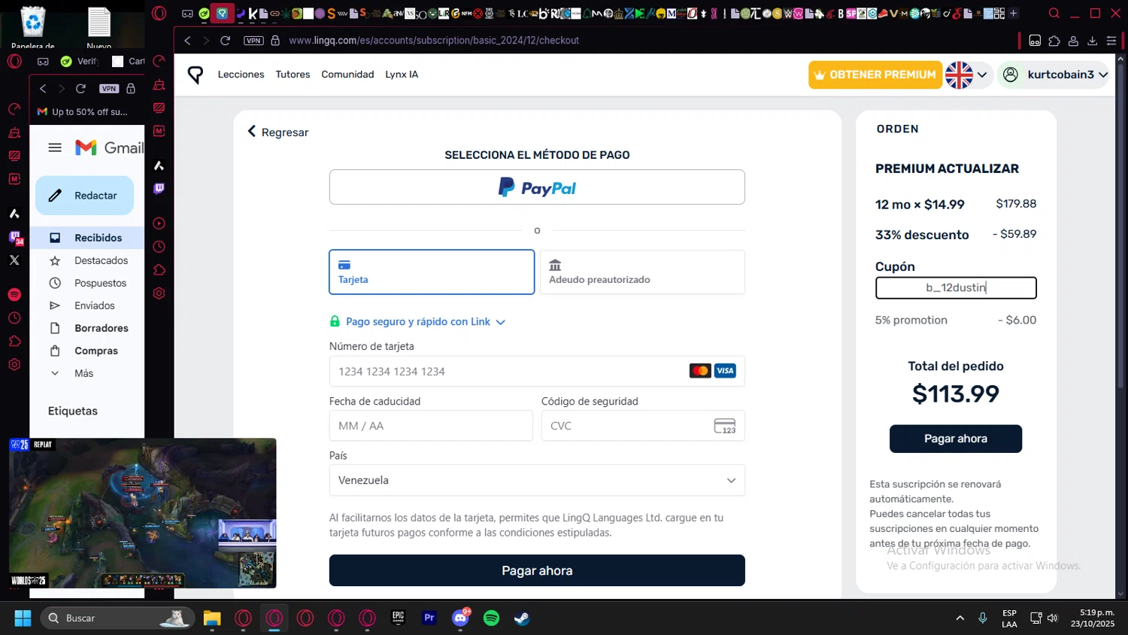Open Twitch in the front Opera sidebar

pyautogui.click(x=159, y=189)
